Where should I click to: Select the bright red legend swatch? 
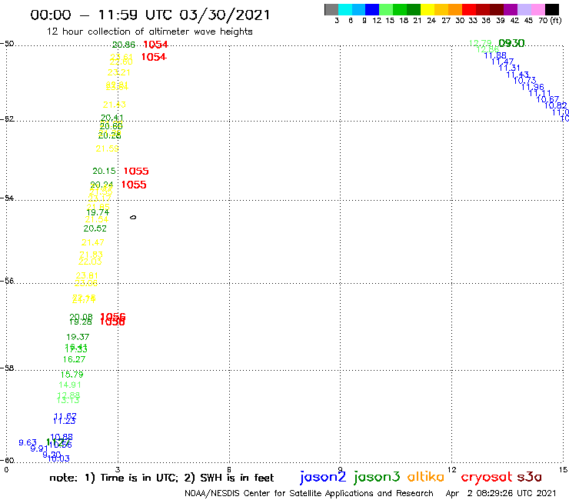tap(469, 9)
